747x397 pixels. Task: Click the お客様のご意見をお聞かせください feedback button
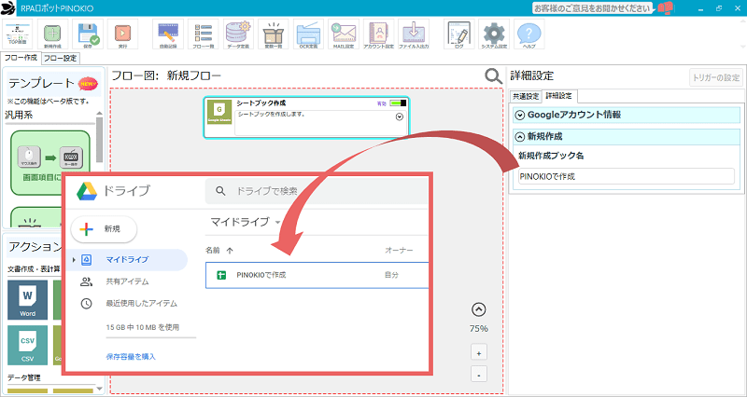pyautogui.click(x=592, y=8)
